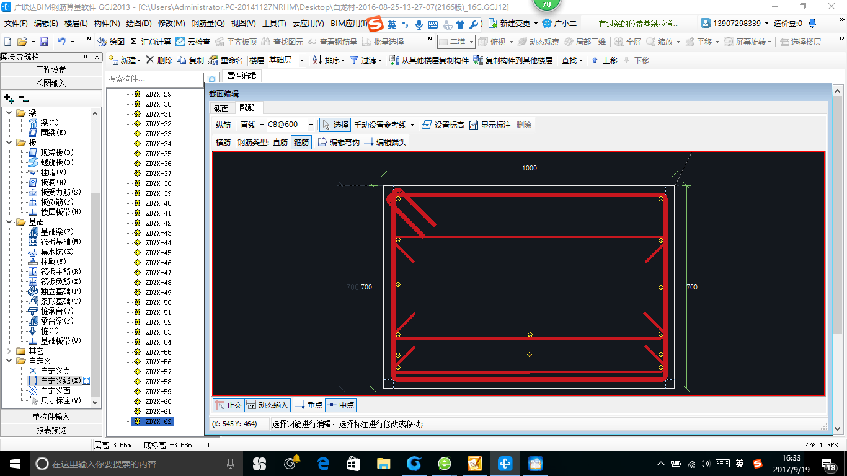
Task: Click 设置标高 set elevation tool
Action: 443,125
